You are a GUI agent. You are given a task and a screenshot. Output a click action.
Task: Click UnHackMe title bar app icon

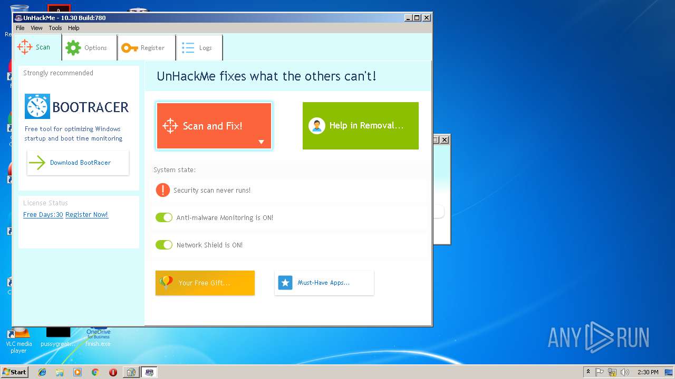click(18, 18)
